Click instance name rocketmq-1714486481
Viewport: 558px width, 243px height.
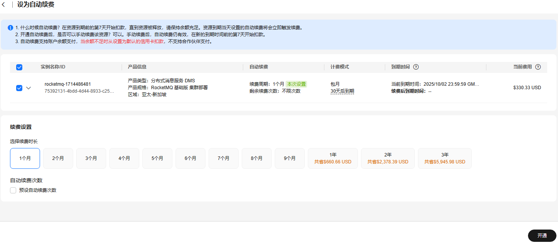pyautogui.click(x=68, y=84)
